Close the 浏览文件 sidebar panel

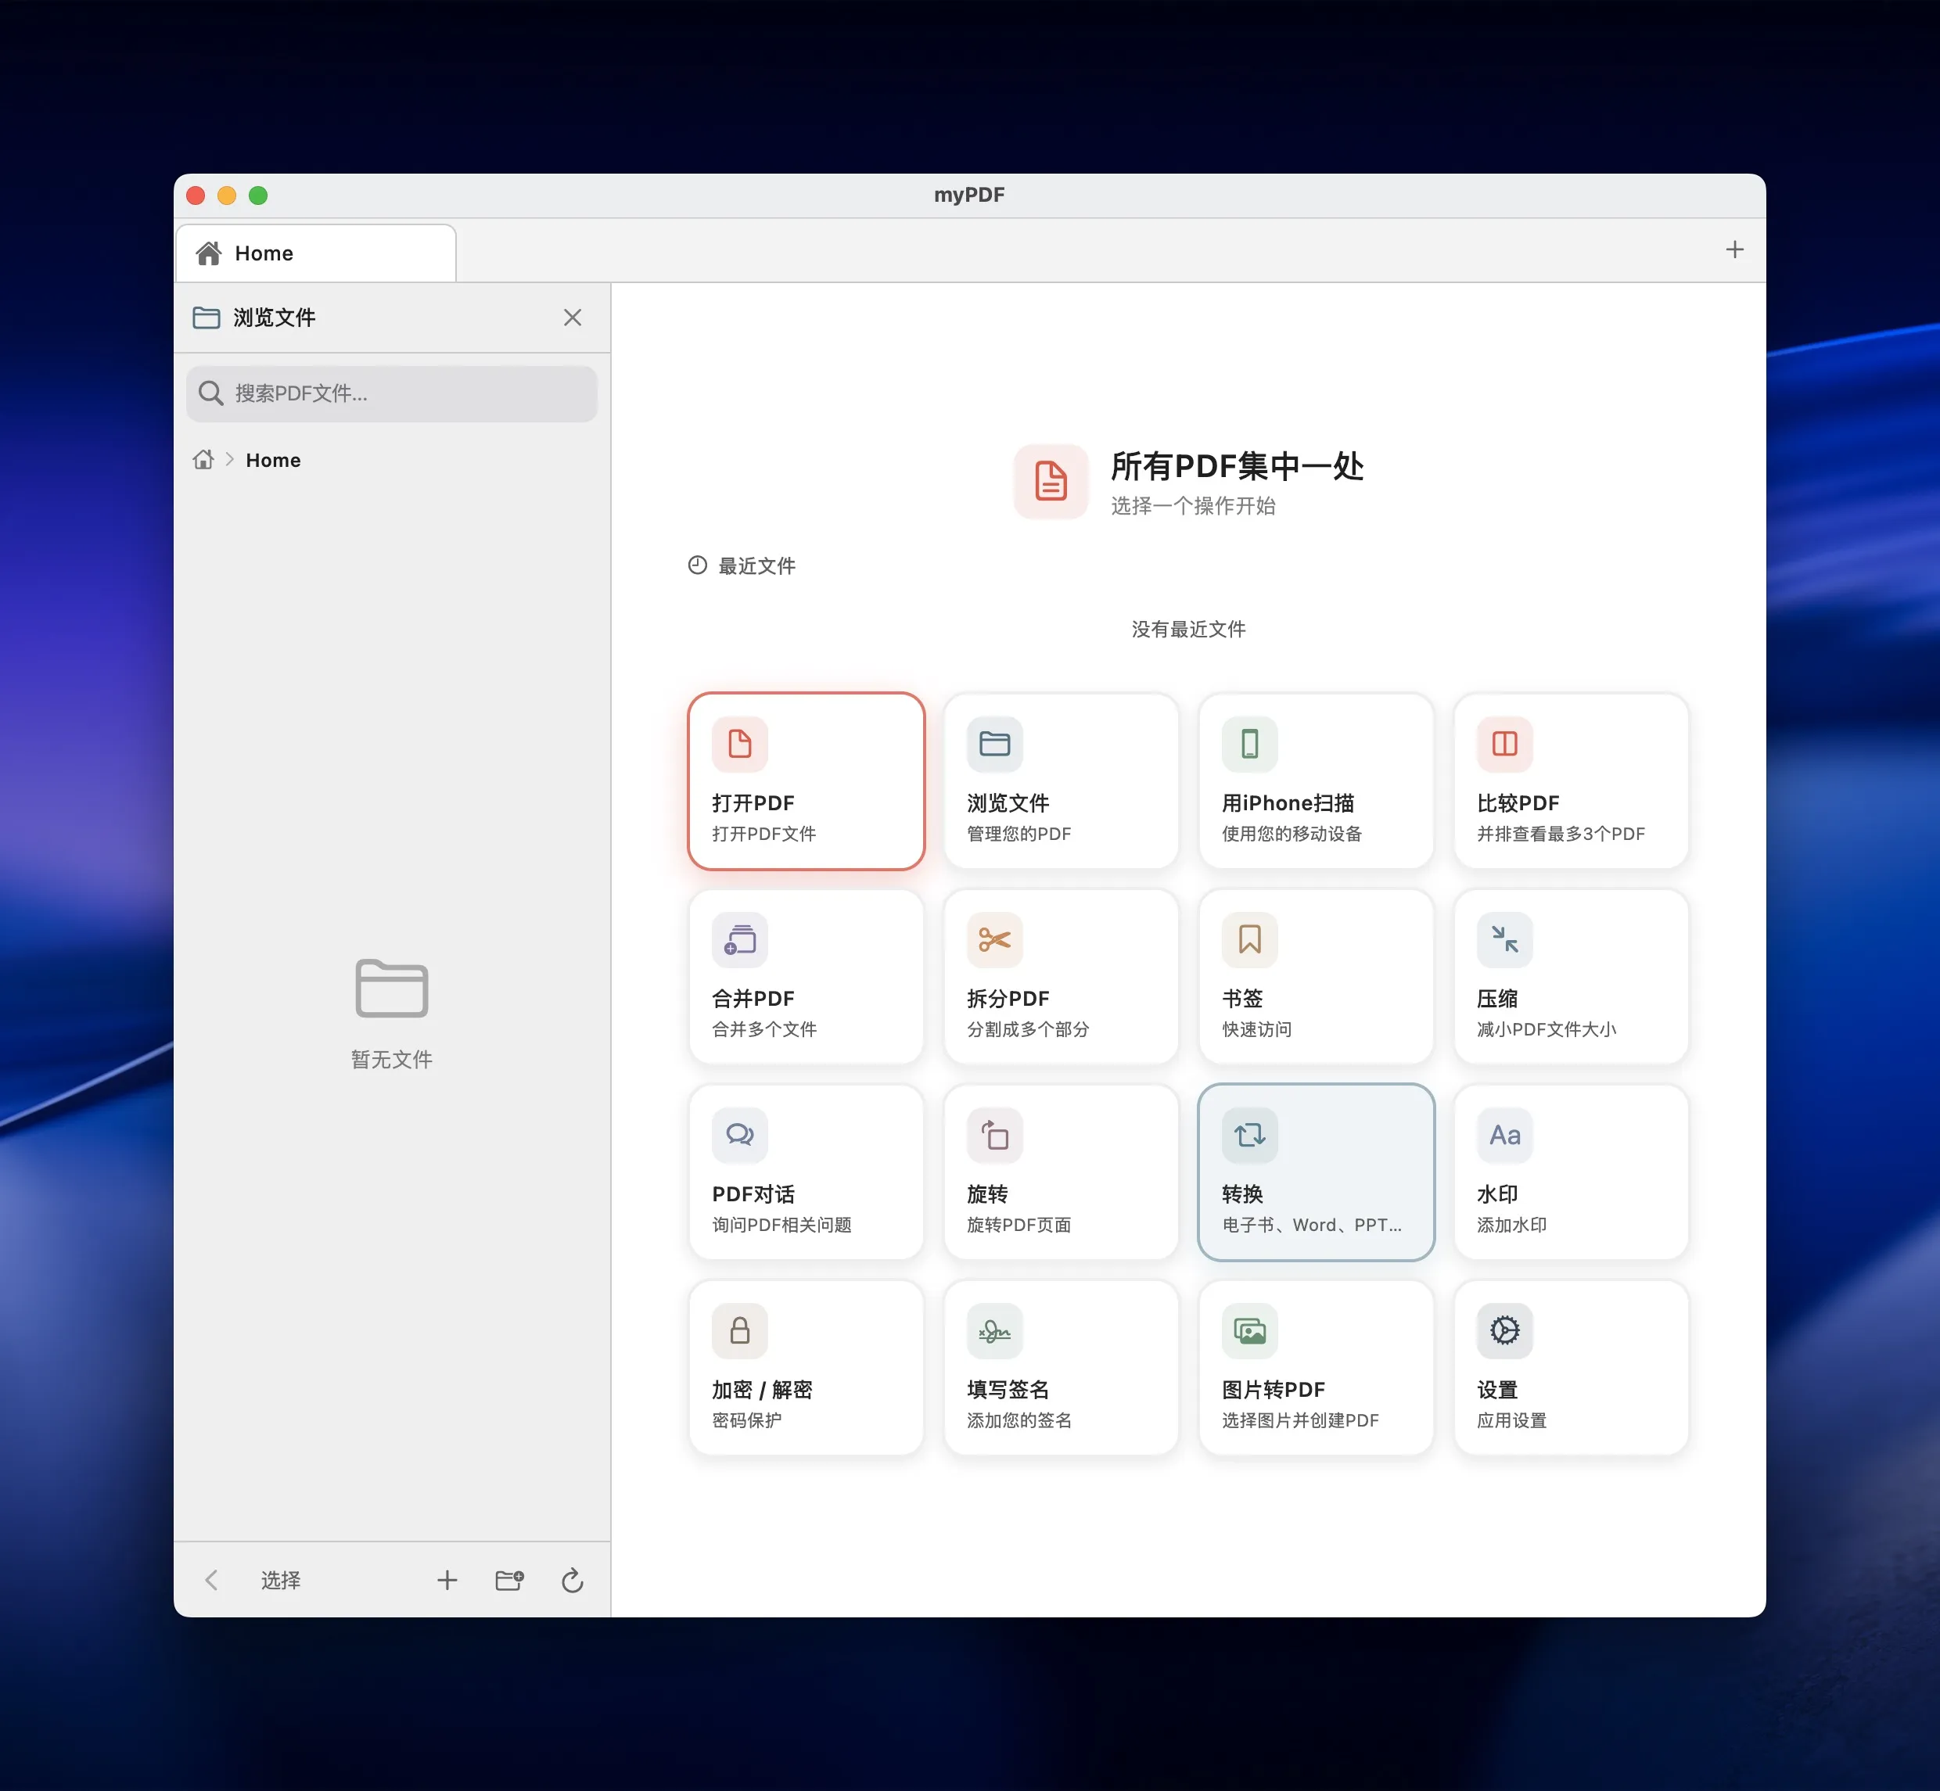point(572,317)
